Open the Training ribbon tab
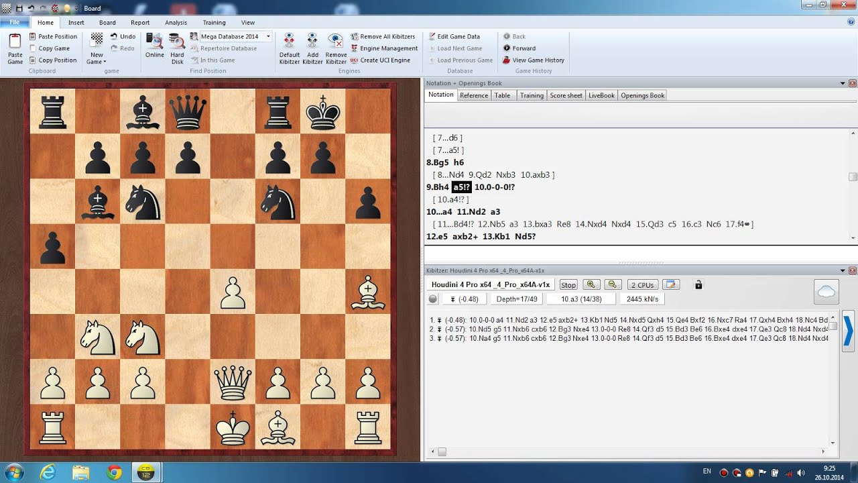Viewport: 858px width, 483px height. point(214,22)
